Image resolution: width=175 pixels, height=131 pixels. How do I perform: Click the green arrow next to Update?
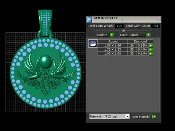[112, 35]
